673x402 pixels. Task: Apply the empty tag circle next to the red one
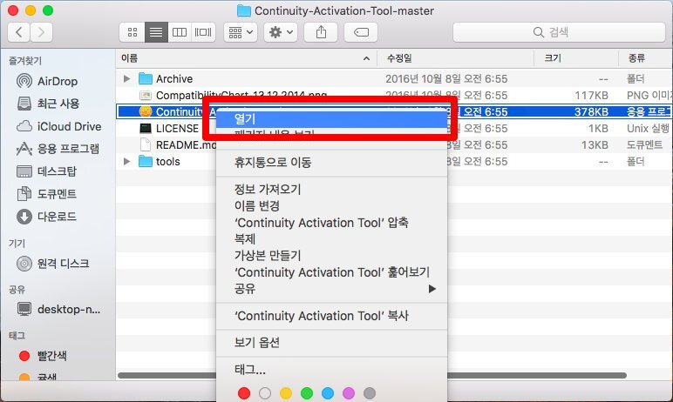pyautogui.click(x=265, y=393)
